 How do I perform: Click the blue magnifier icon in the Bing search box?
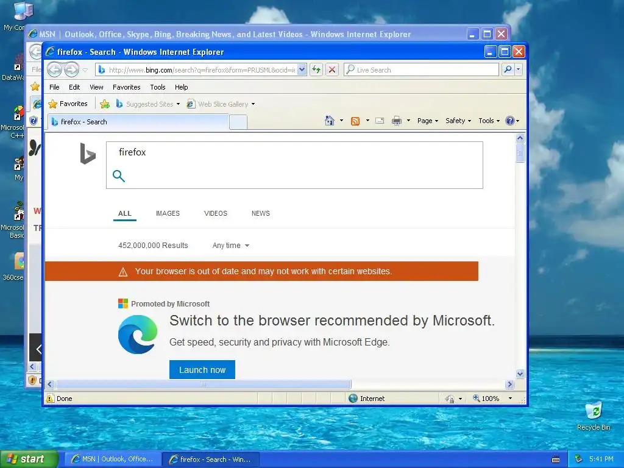[119, 176]
